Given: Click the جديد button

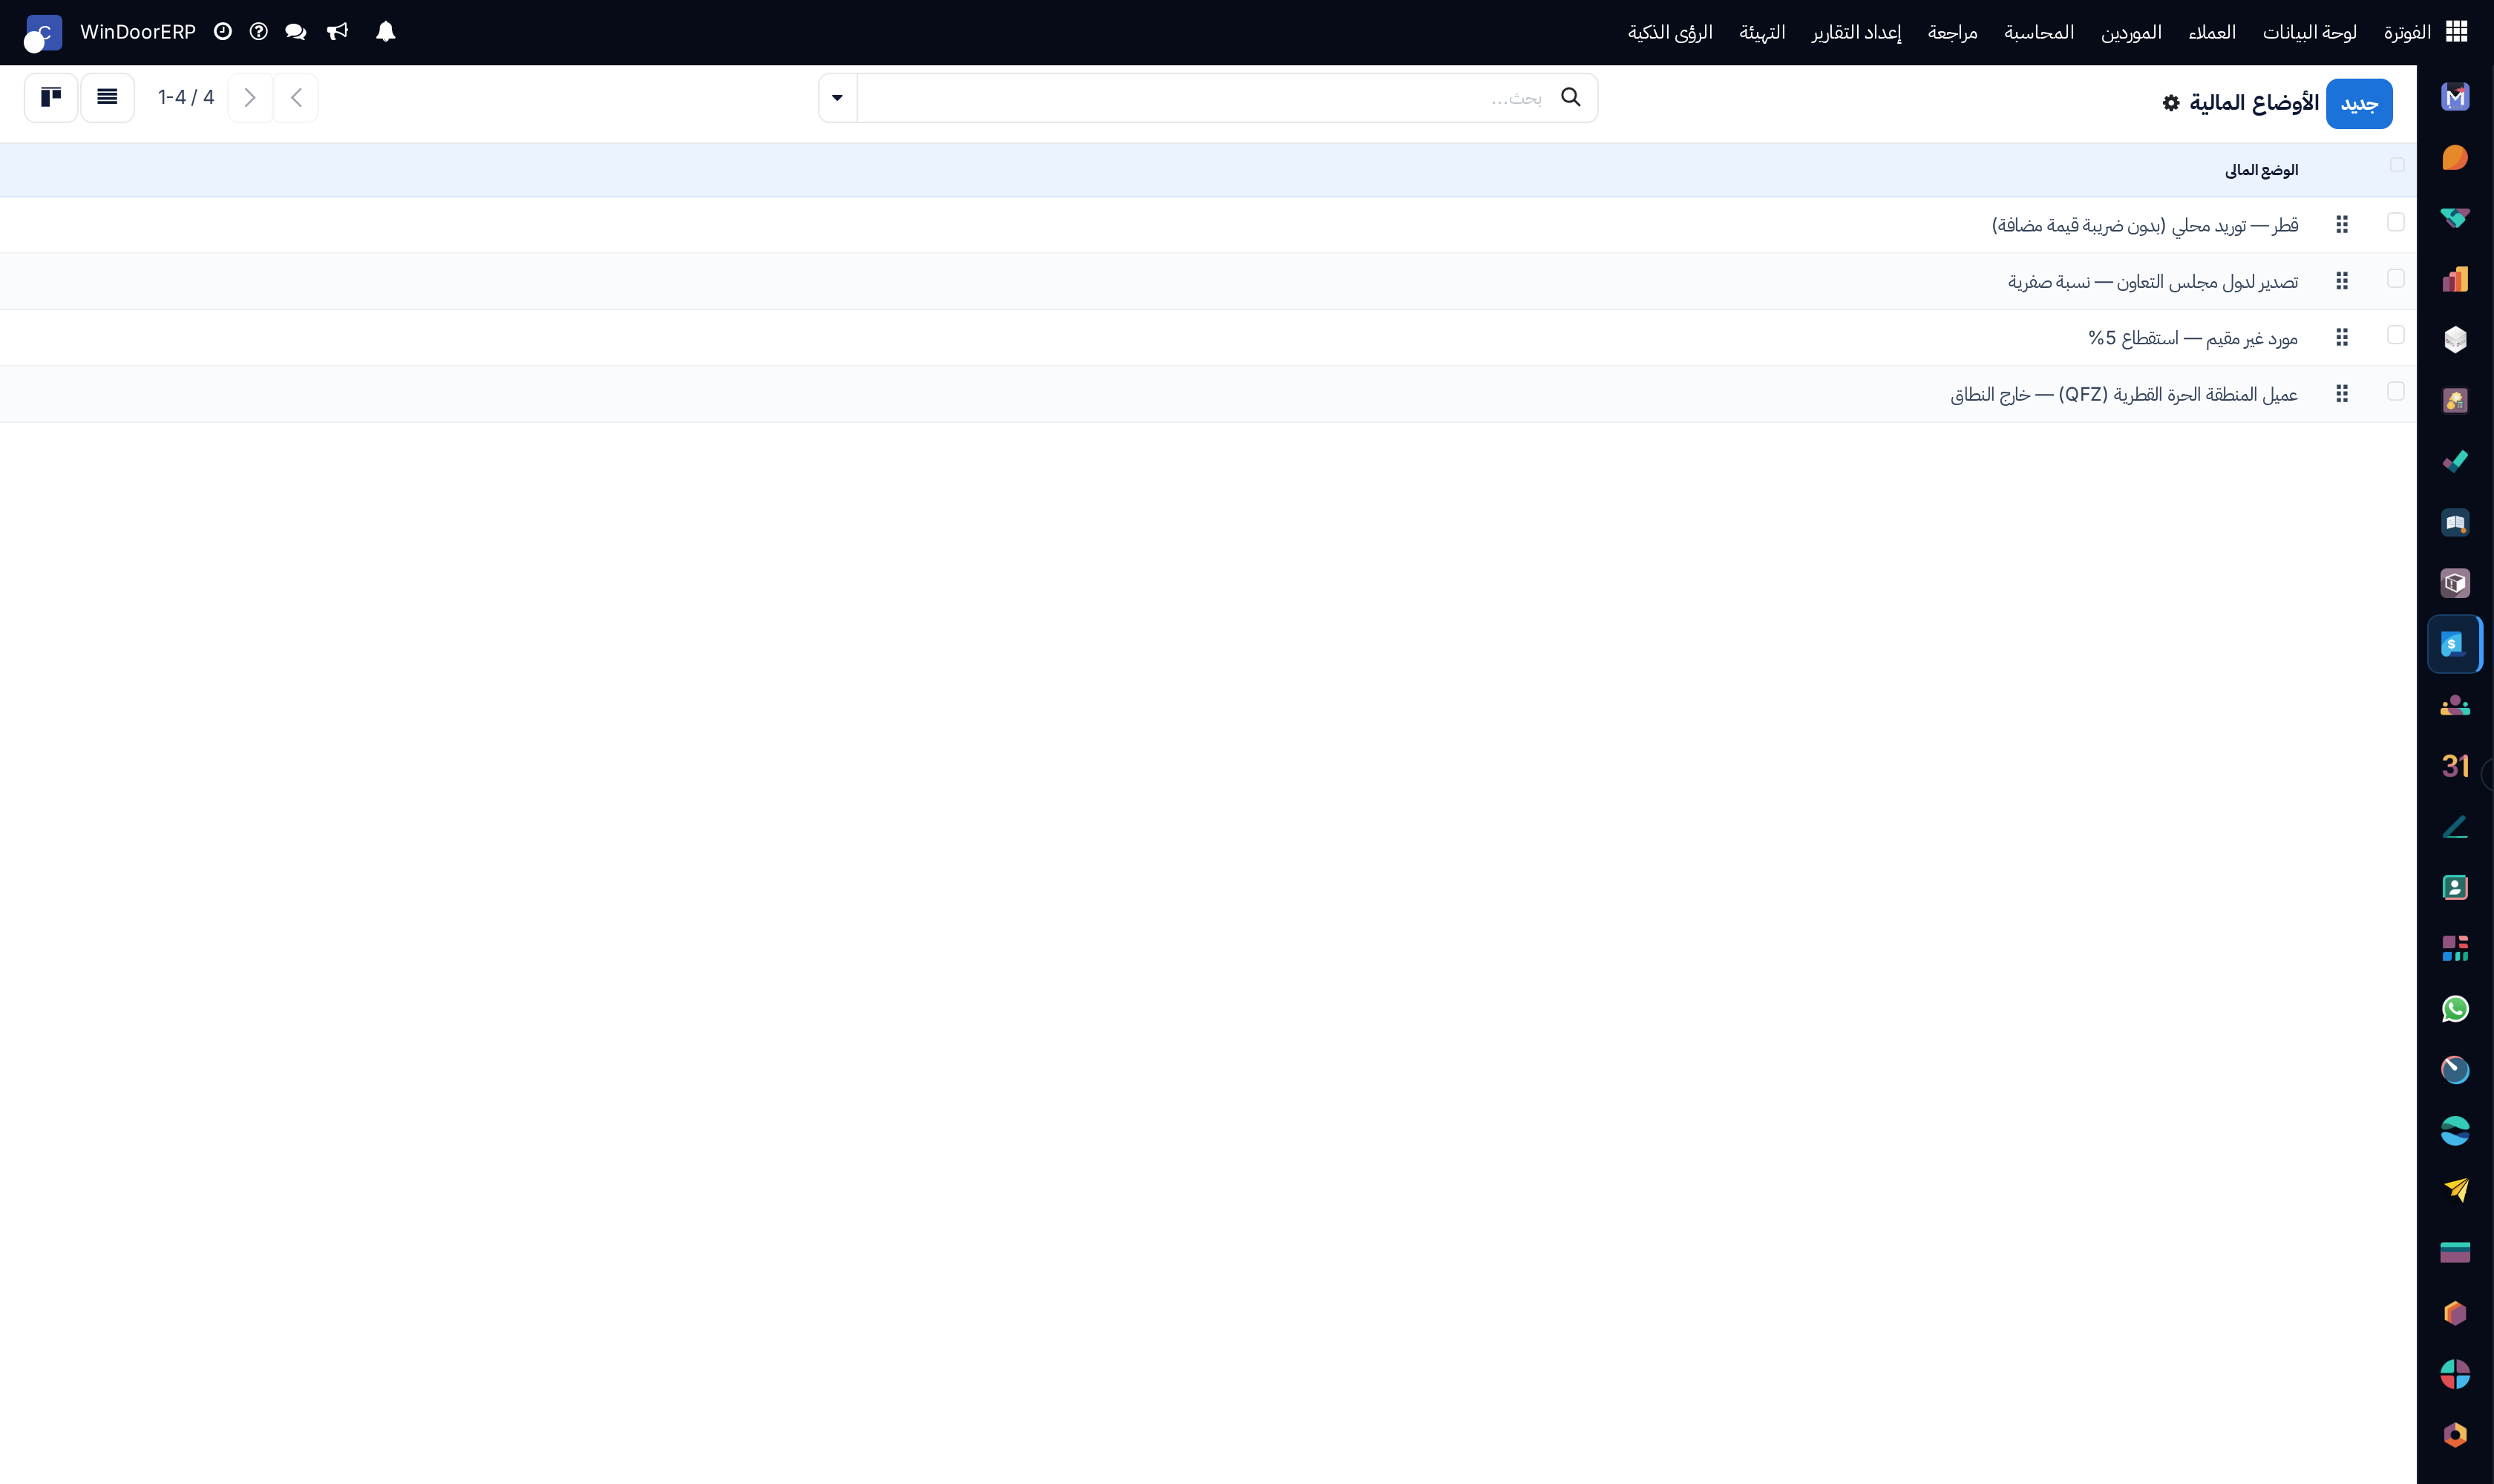Looking at the screenshot, I should tap(2359, 104).
